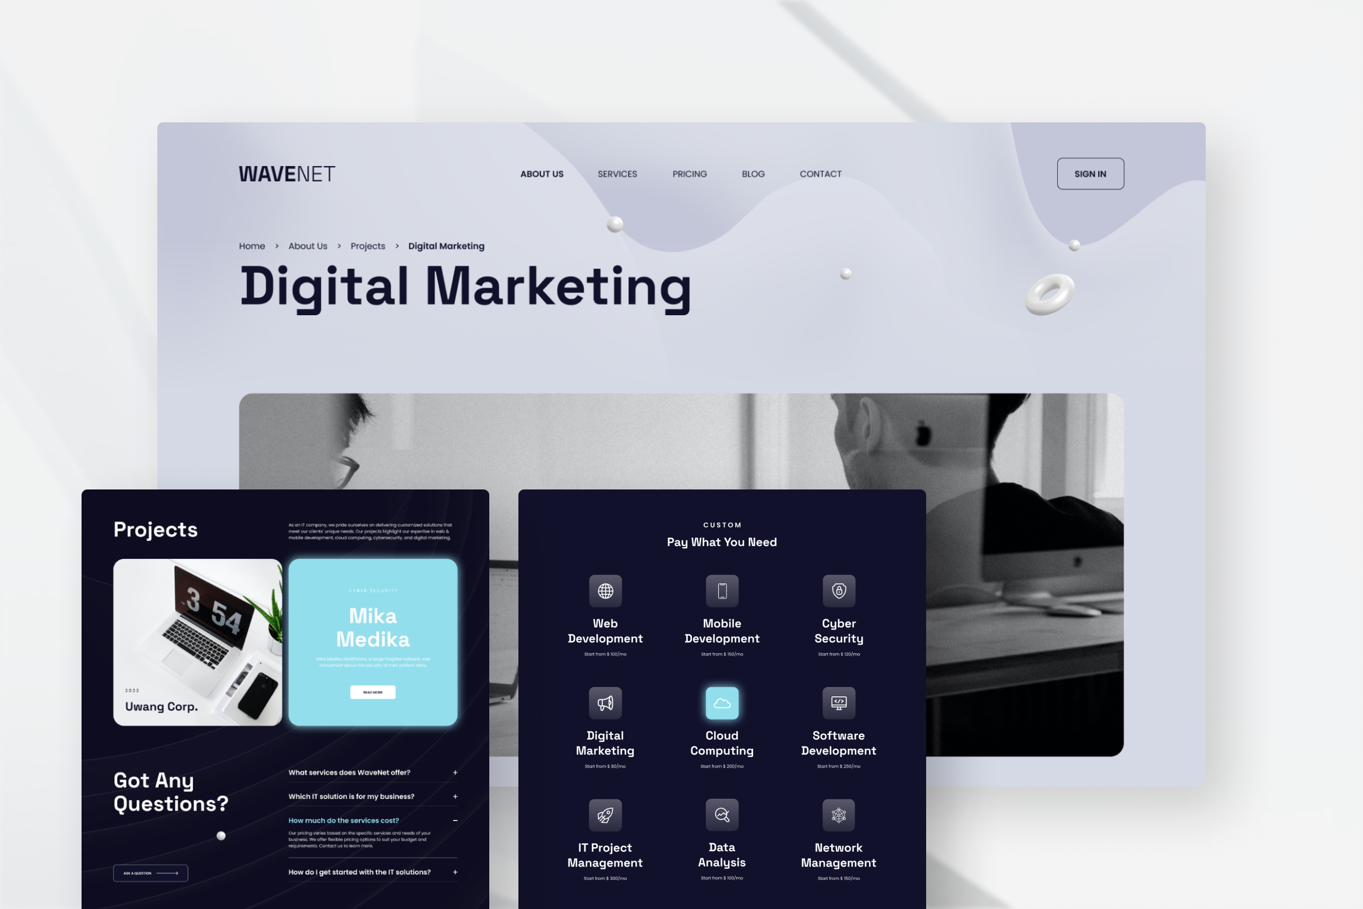This screenshot has width=1363, height=909.
Task: Select the Digital Marketing service icon
Action: pos(605,704)
